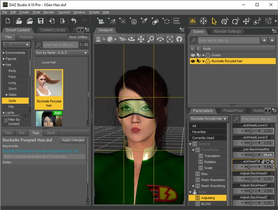
Task: Click the viewport reset view icon
Action: point(179,39)
